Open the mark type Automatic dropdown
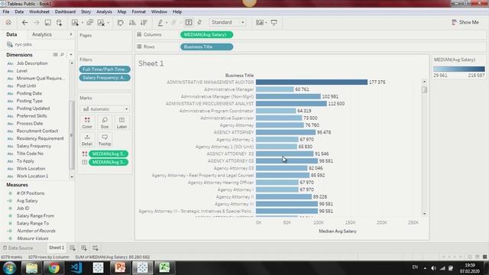 105,109
